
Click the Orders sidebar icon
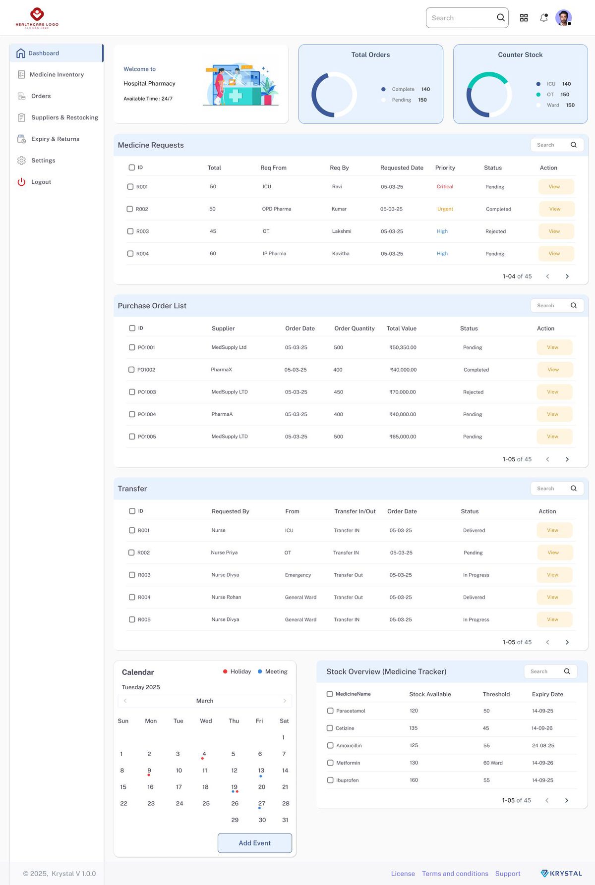click(21, 96)
